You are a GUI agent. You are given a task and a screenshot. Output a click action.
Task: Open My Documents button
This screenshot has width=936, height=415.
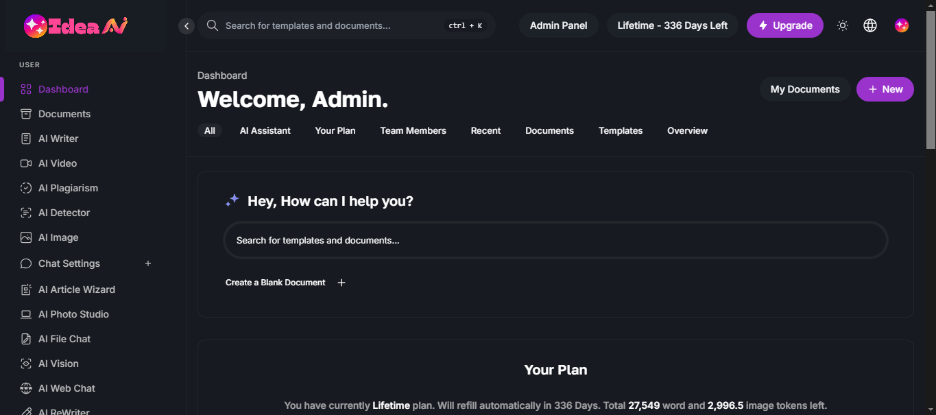tap(805, 89)
